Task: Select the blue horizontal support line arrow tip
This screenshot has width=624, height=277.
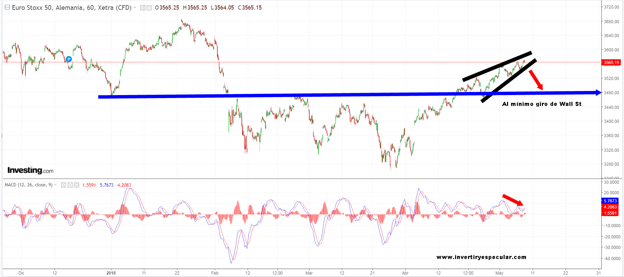Action: pos(598,92)
